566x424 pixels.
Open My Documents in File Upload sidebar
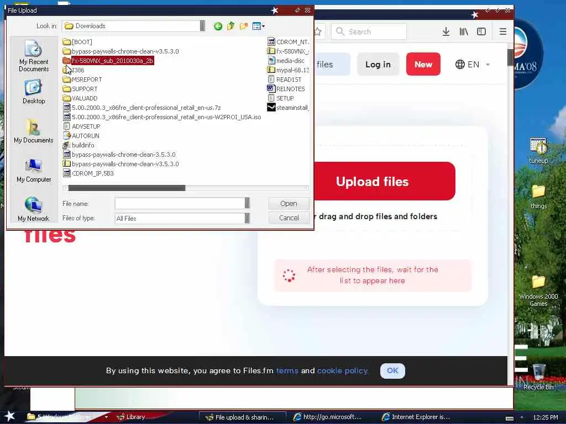click(34, 131)
